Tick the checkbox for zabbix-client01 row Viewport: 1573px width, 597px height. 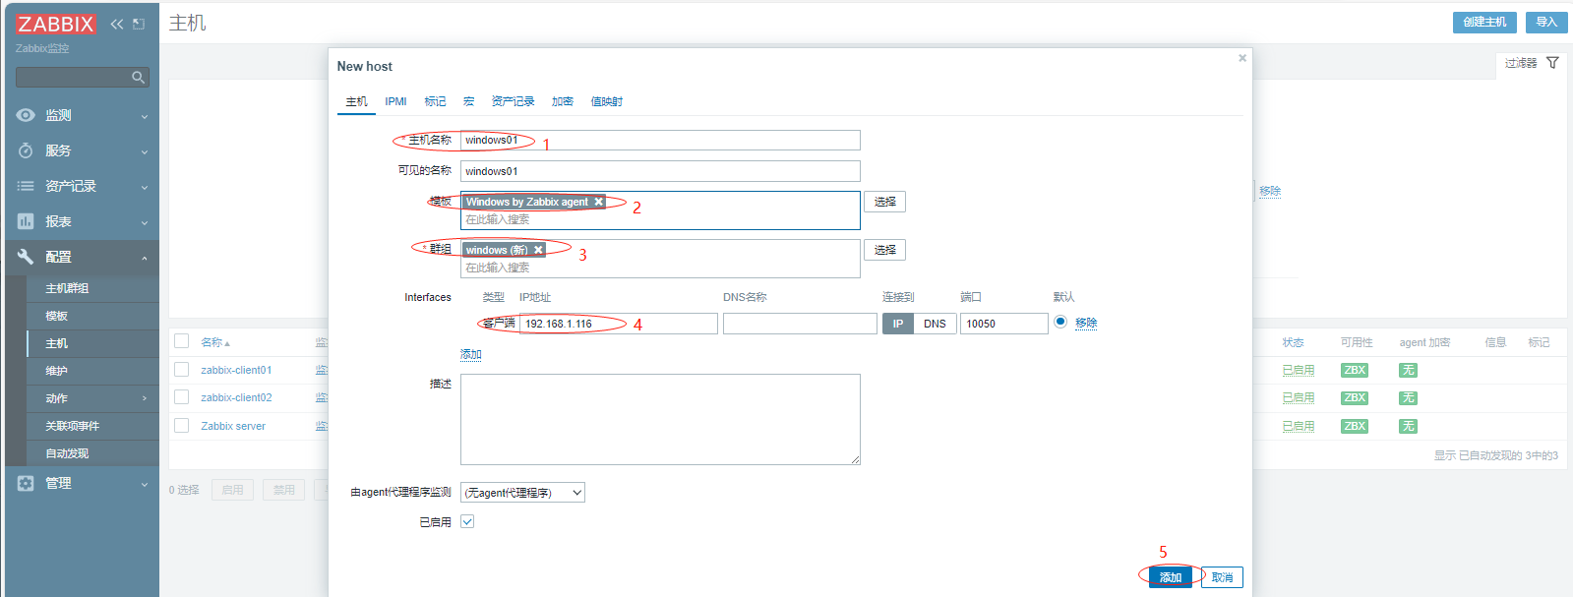181,370
